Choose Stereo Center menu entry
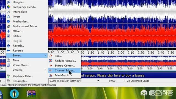The image size is (176, 99). point(65,66)
